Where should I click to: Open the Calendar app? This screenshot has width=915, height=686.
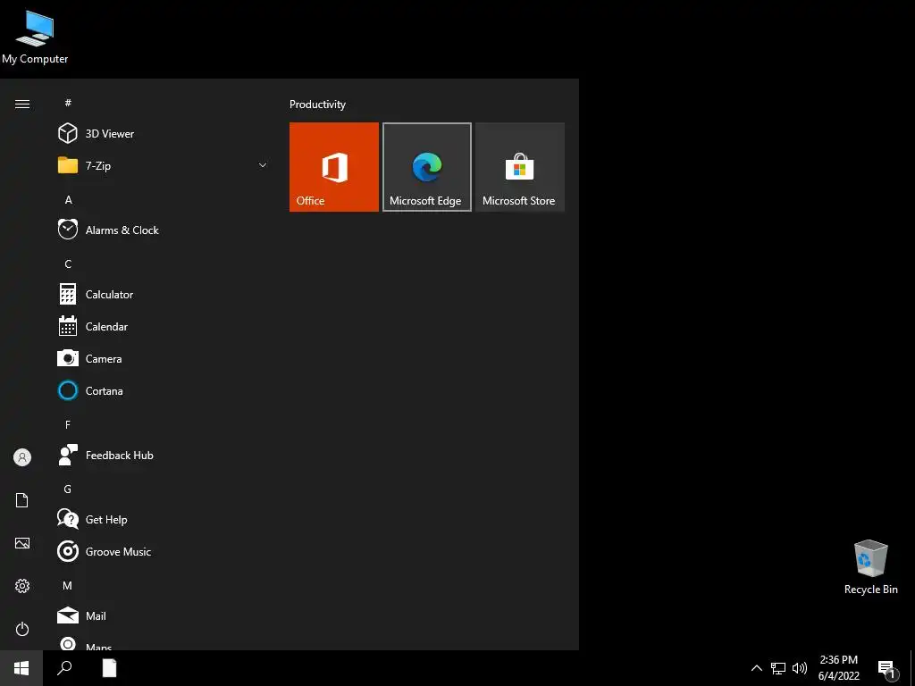pos(163,326)
